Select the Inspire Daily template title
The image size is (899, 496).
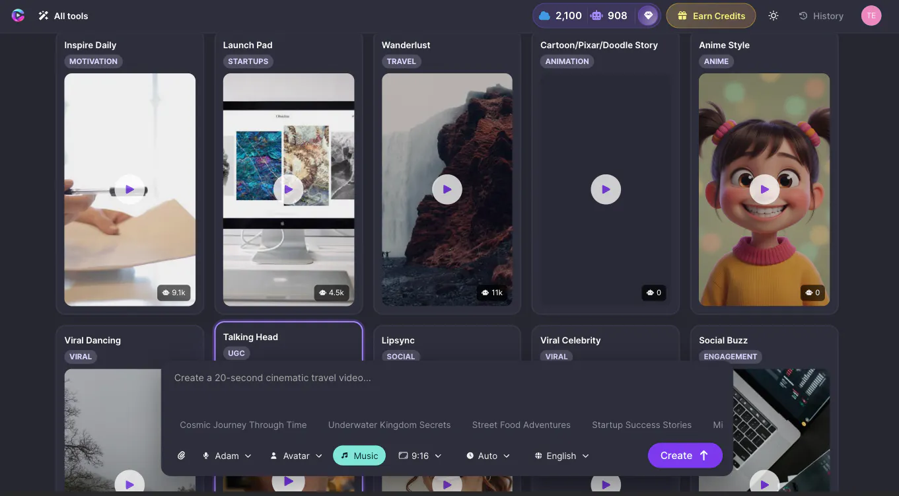click(90, 45)
